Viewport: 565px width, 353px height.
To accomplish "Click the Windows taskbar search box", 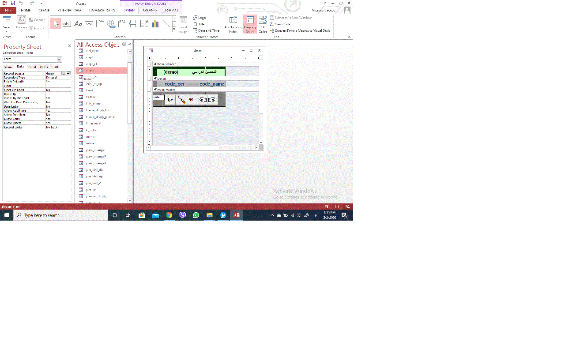I will pos(61,215).
